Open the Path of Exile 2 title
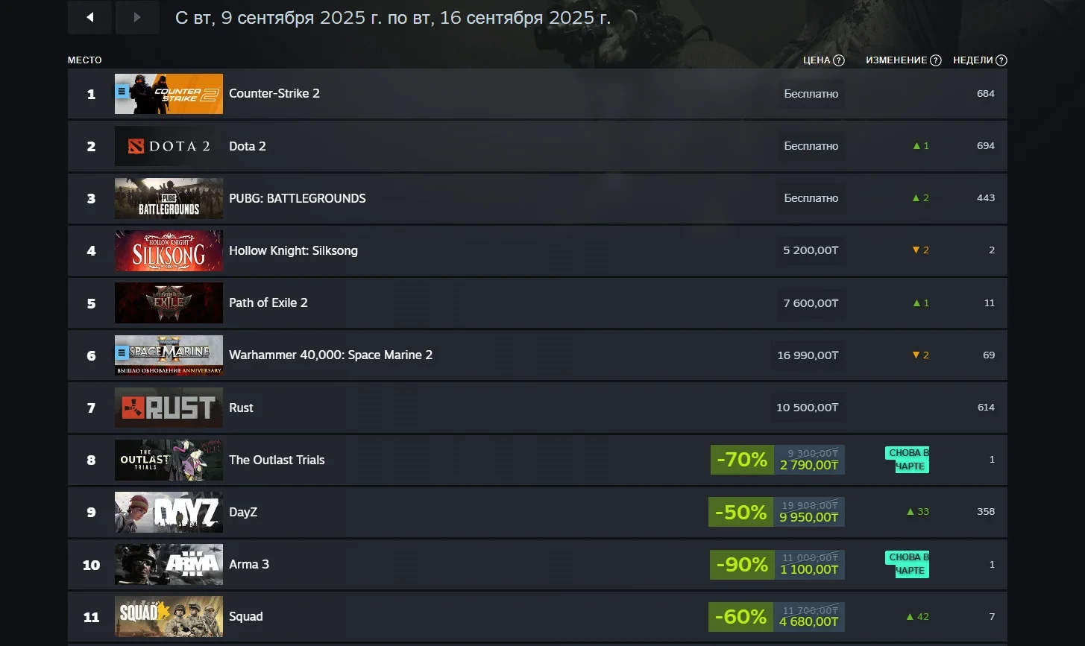 [268, 303]
